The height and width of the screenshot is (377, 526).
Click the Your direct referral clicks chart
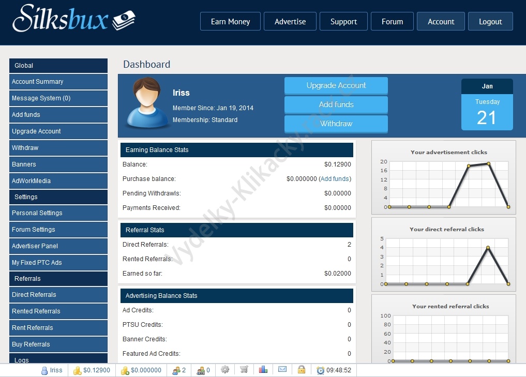point(443,254)
